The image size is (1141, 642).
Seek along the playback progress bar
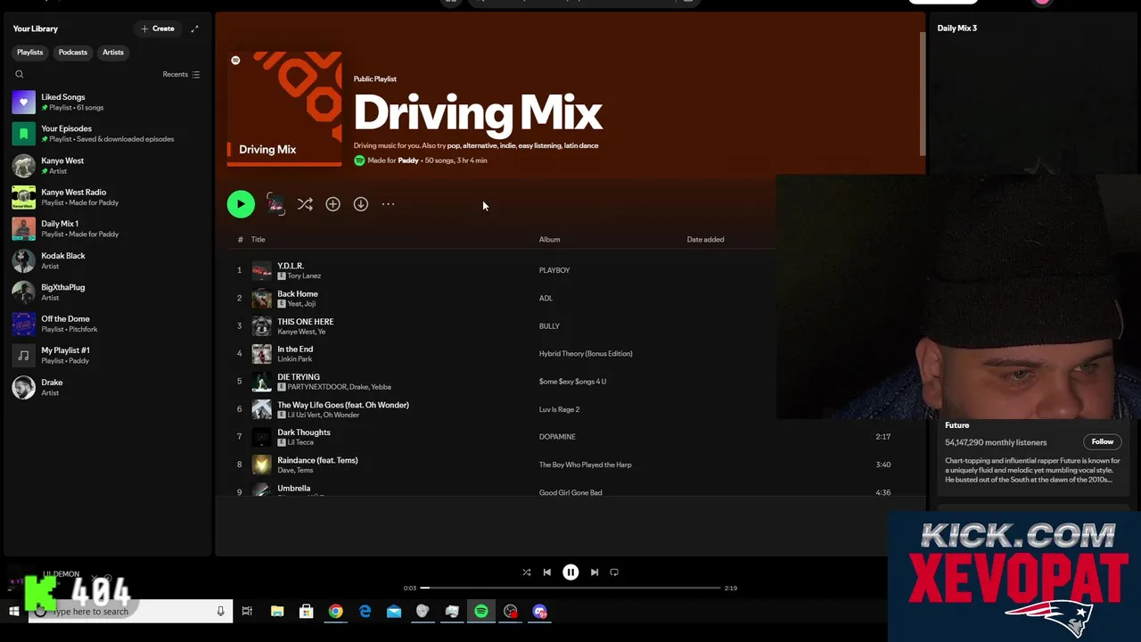570,588
